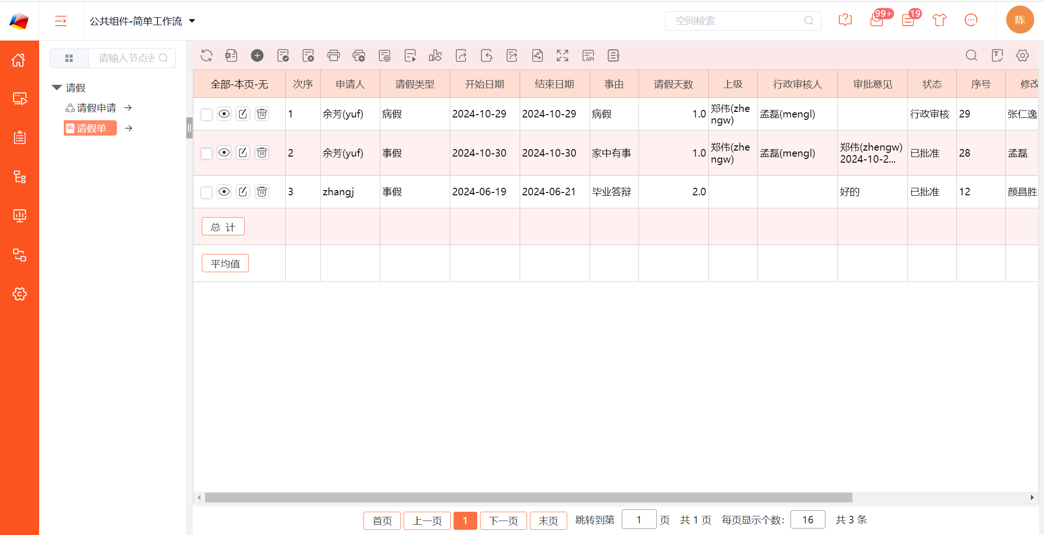This screenshot has height=535, width=1044.
Task: Click the 下一页 pagination button
Action: coord(503,521)
